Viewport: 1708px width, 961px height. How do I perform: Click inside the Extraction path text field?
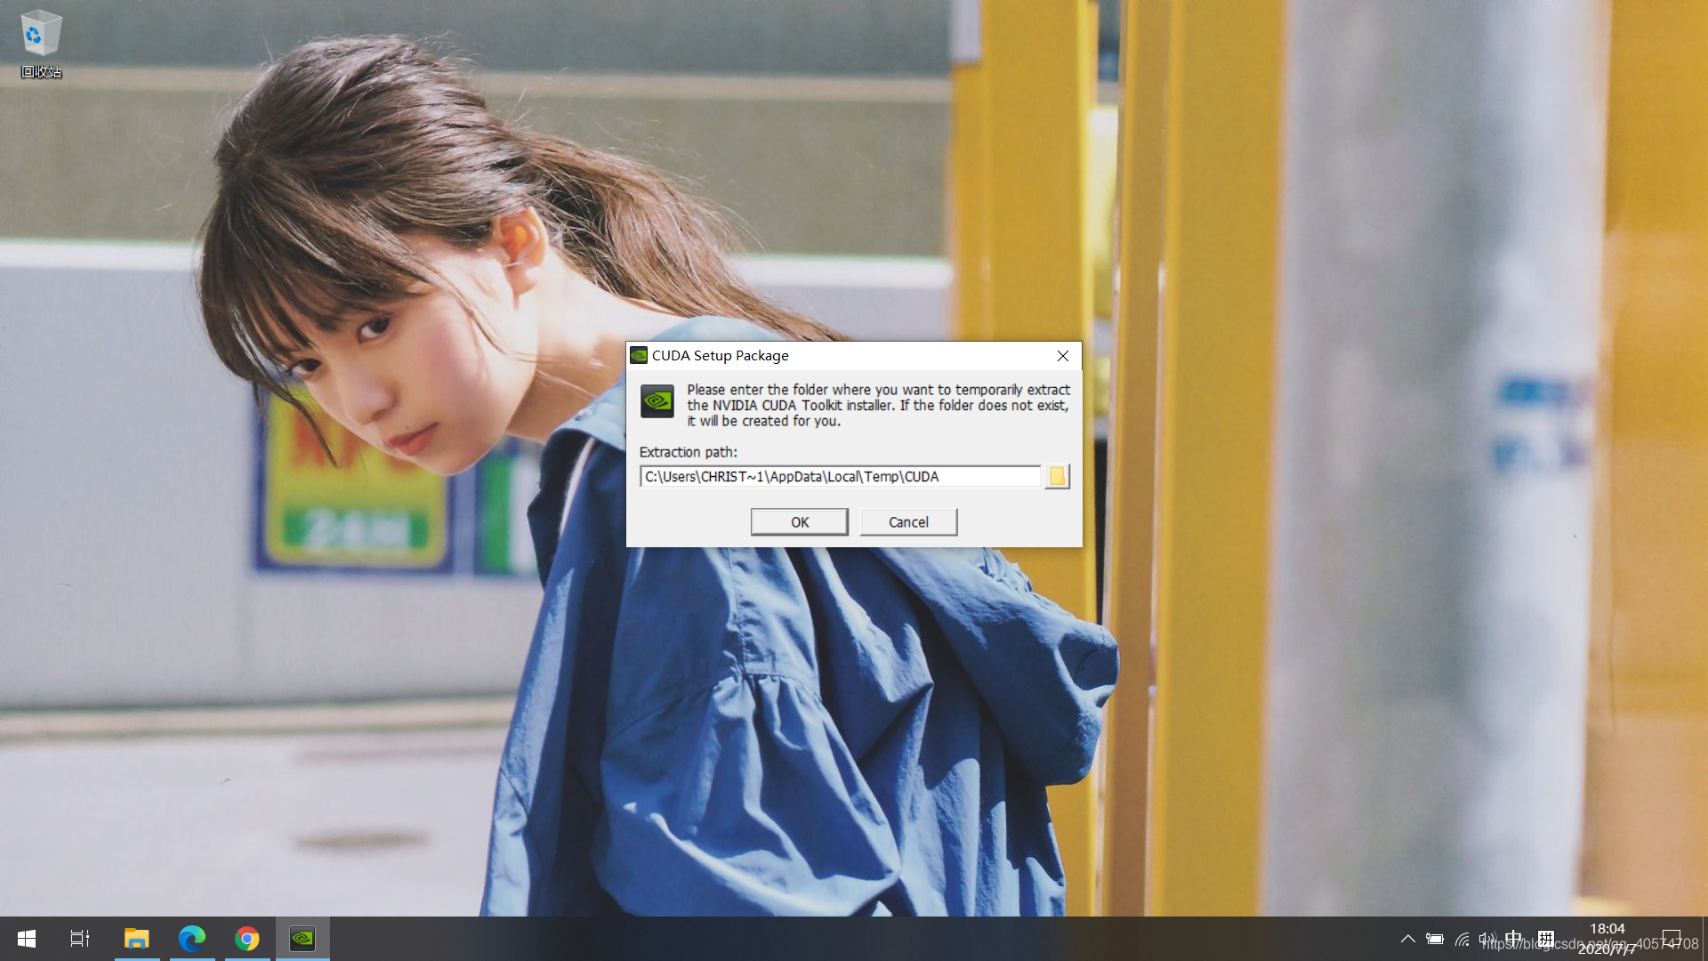pyautogui.click(x=839, y=477)
